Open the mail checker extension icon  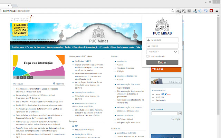tap(184, 11)
